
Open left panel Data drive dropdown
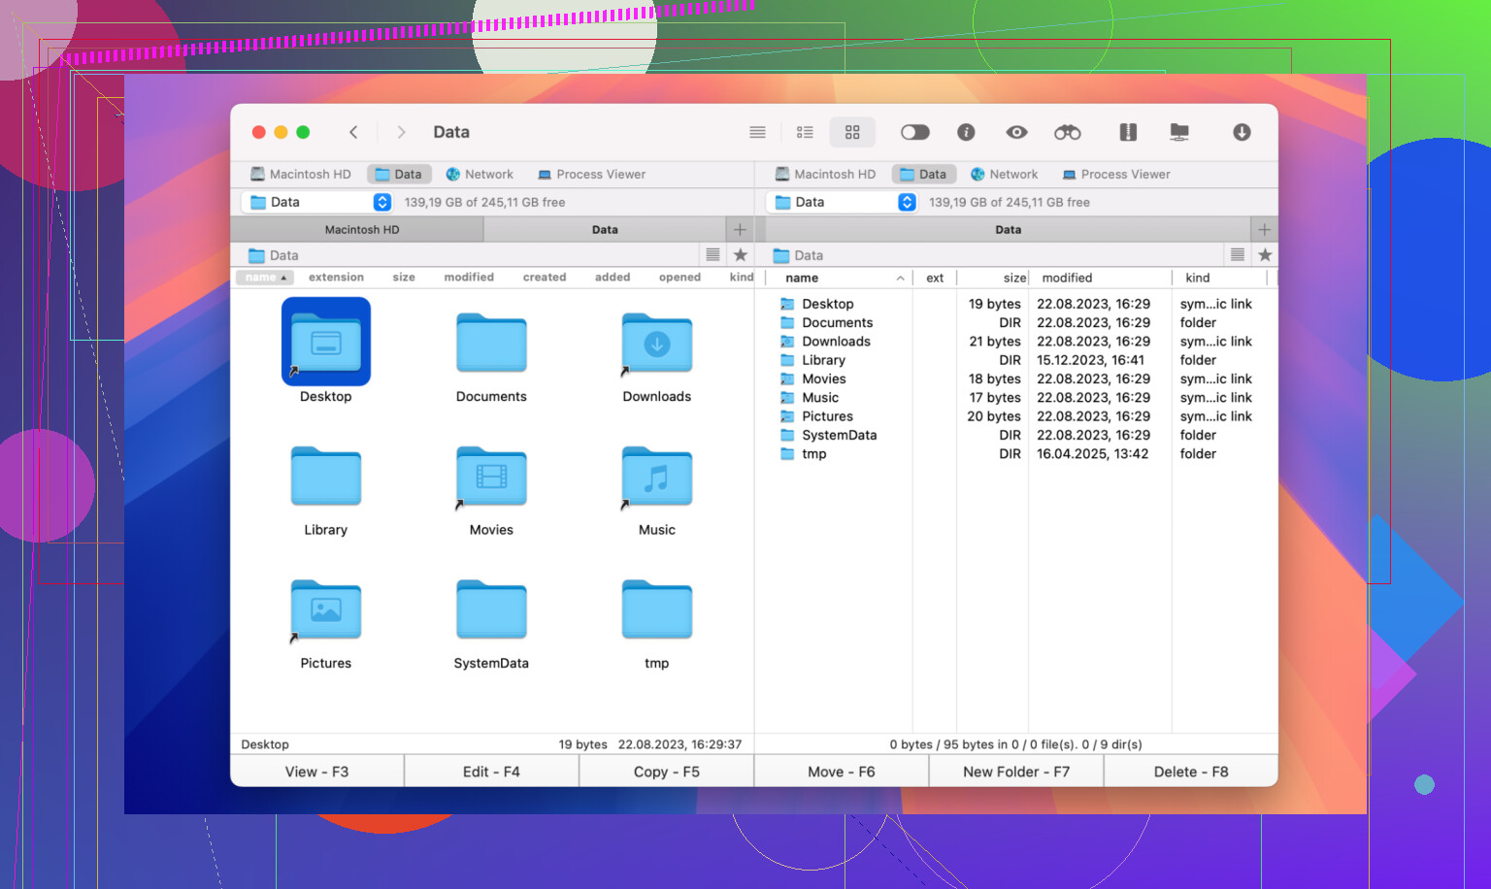(x=382, y=202)
